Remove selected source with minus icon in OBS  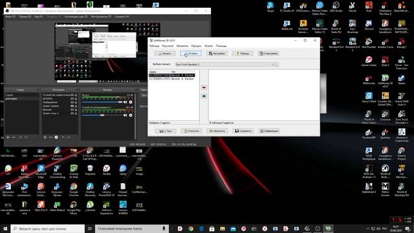click(50, 137)
